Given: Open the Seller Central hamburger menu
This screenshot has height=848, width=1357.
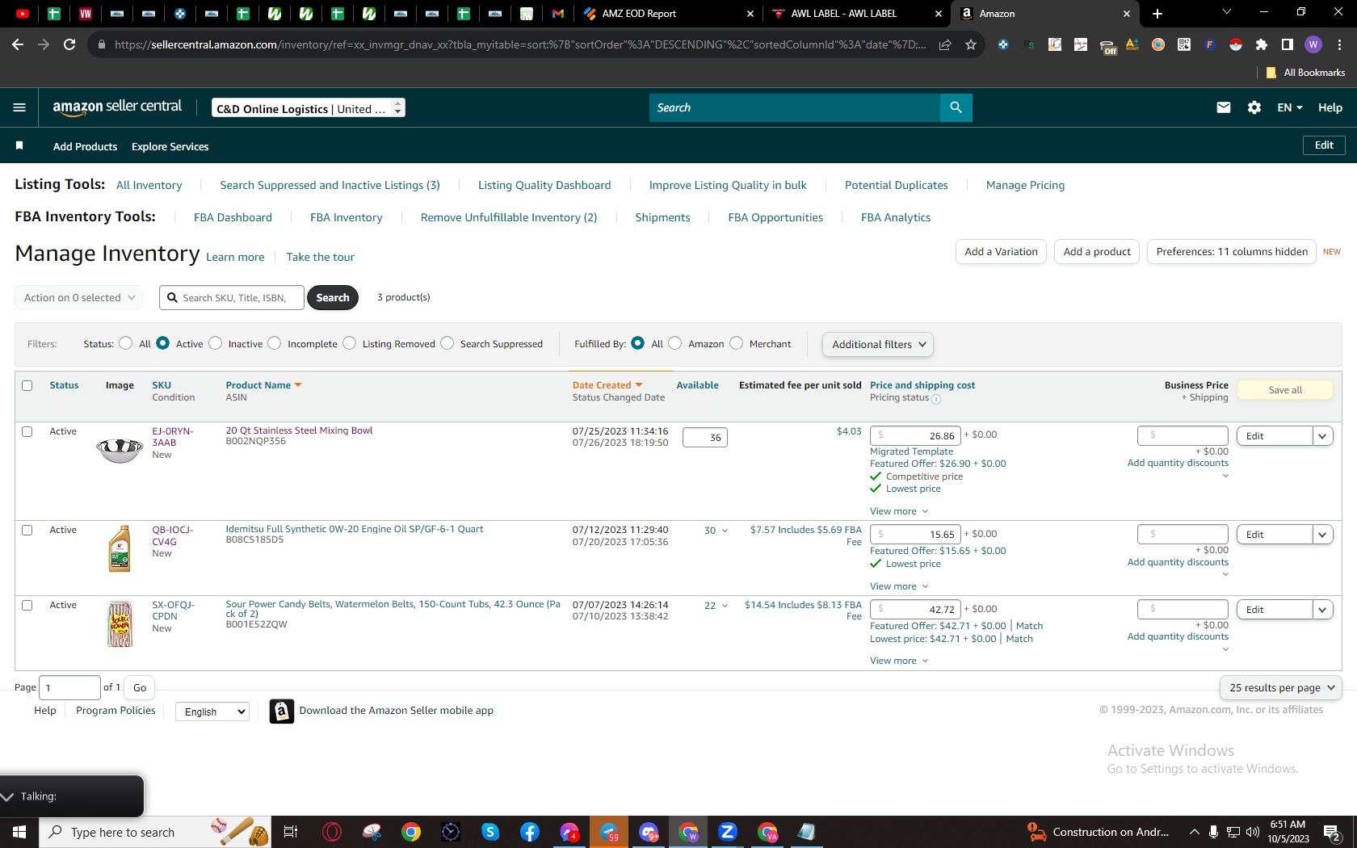Looking at the screenshot, I should point(19,107).
